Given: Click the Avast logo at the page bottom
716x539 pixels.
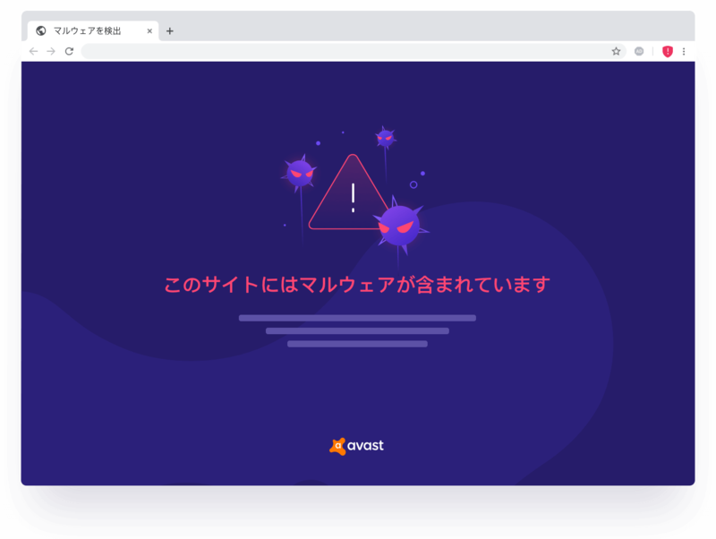Looking at the screenshot, I should (x=356, y=446).
